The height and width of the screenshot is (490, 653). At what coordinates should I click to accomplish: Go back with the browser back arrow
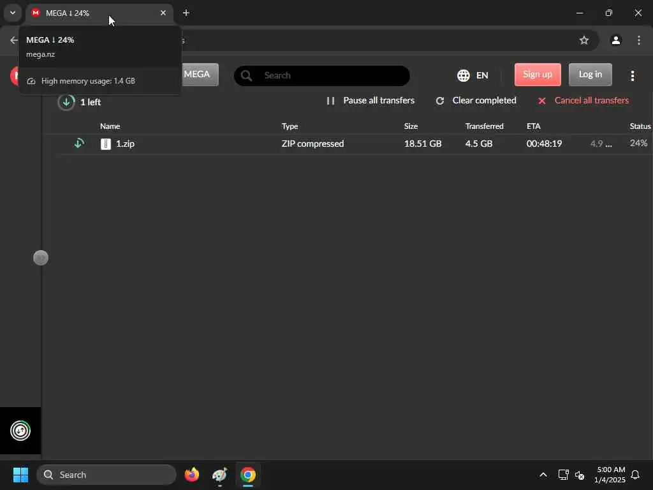[x=14, y=40]
